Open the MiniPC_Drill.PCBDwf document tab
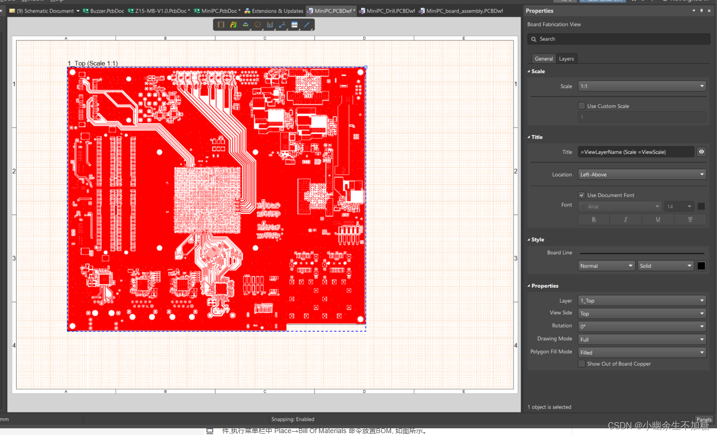This screenshot has width=717, height=435. pos(387,11)
